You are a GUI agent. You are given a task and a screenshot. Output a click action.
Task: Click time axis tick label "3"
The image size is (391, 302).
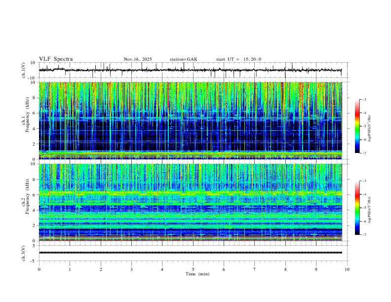[x=131, y=269]
